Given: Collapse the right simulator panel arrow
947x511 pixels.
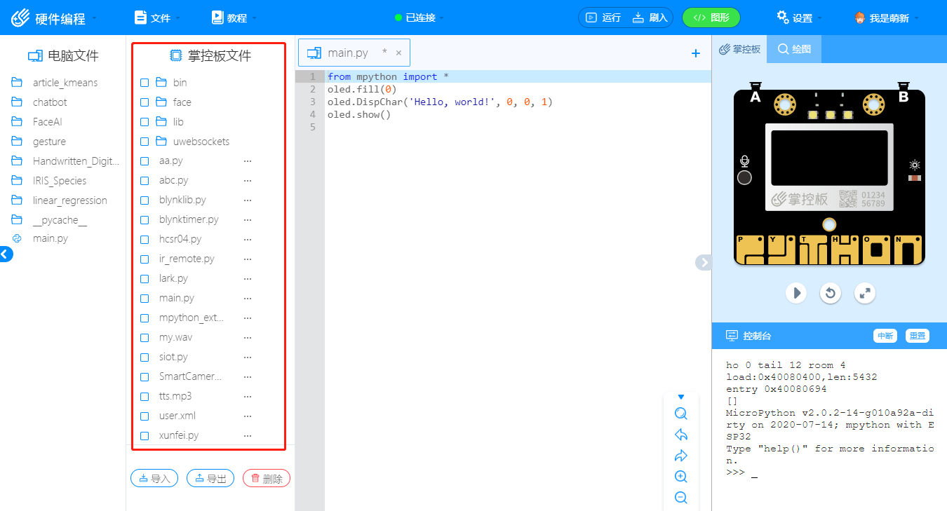Looking at the screenshot, I should [704, 262].
